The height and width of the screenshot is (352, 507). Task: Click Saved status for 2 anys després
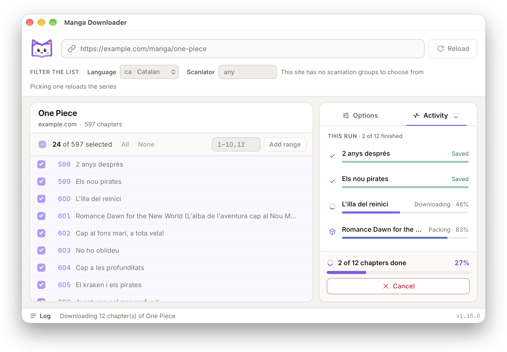click(460, 154)
